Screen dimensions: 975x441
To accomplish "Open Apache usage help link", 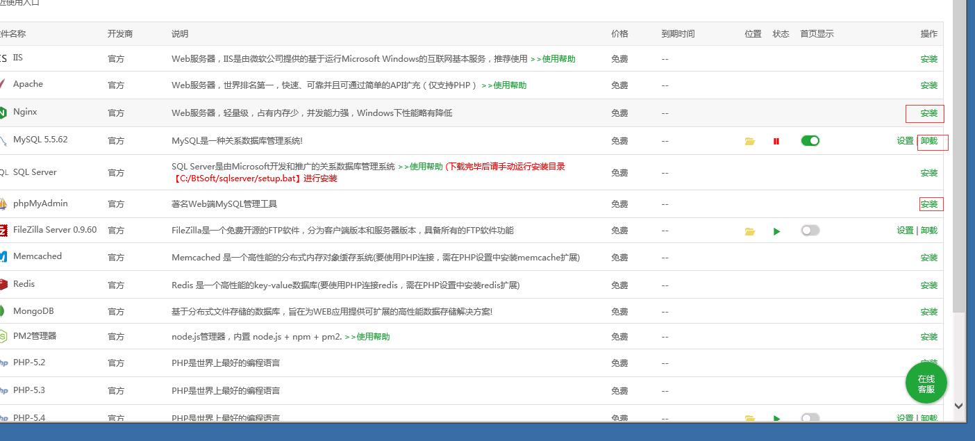I will [504, 85].
